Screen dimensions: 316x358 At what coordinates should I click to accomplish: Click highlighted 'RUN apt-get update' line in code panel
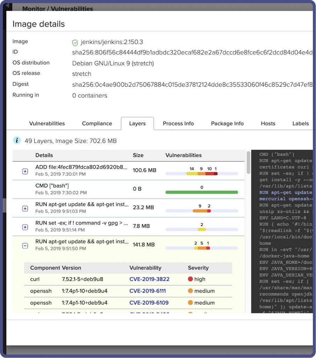click(x=286, y=193)
